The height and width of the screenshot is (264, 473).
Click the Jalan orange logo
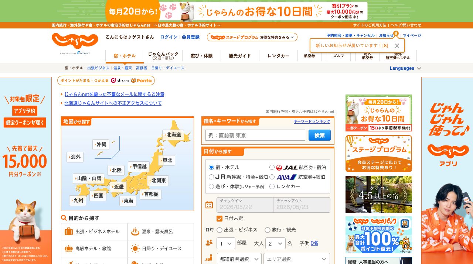click(75, 41)
